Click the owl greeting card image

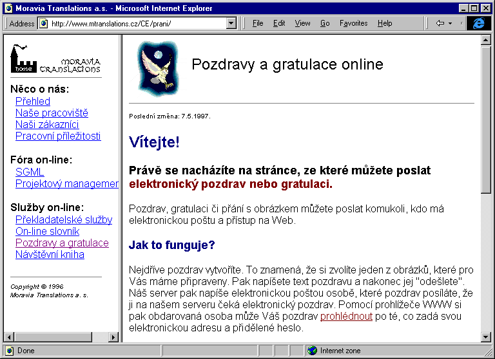tap(158, 68)
